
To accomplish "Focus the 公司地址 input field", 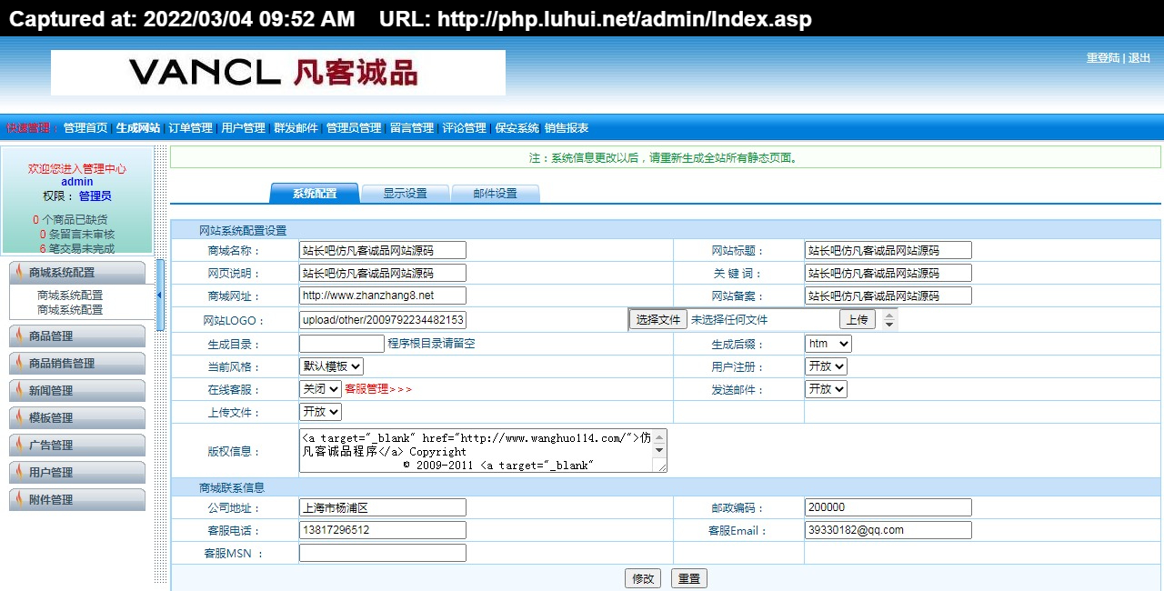I will point(383,507).
